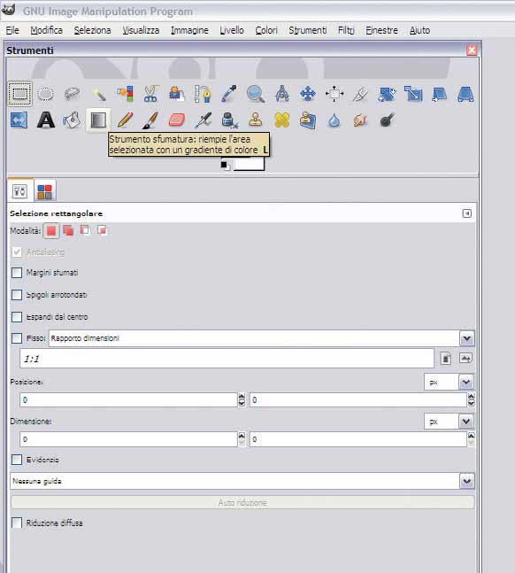Select the Scale tool
515x573 pixels.
tap(413, 94)
